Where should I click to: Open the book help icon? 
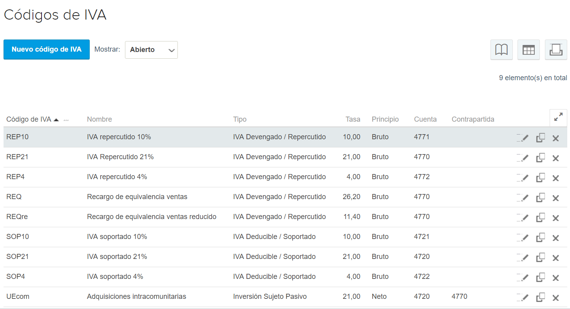[x=501, y=50]
